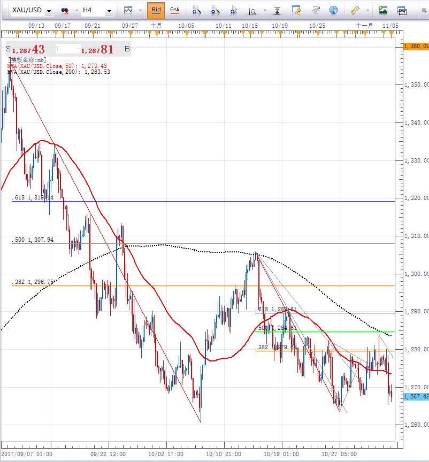
Task: Click the eye visibility icon in toolbar
Action: click(x=316, y=10)
